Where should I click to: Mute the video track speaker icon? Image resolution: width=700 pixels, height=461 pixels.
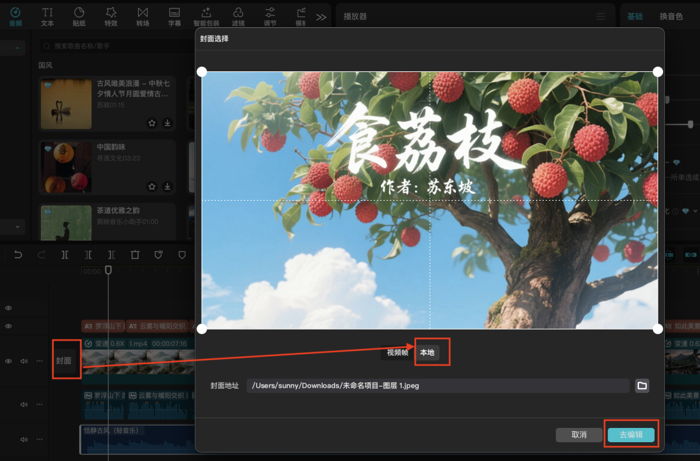click(24, 361)
